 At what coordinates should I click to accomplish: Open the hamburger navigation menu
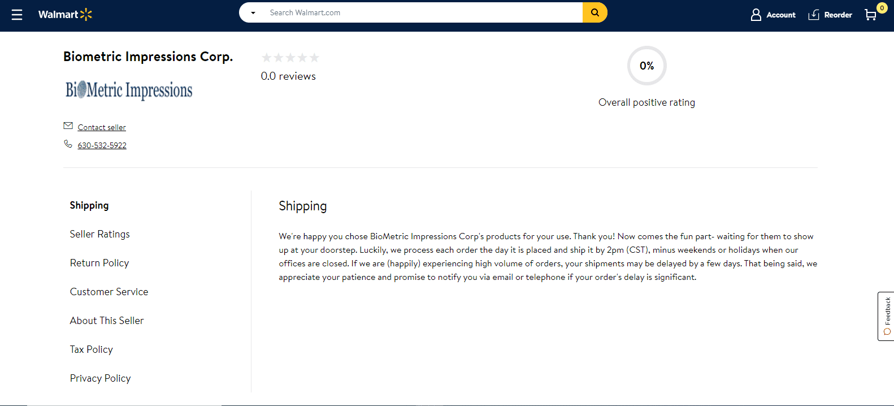[x=17, y=15]
